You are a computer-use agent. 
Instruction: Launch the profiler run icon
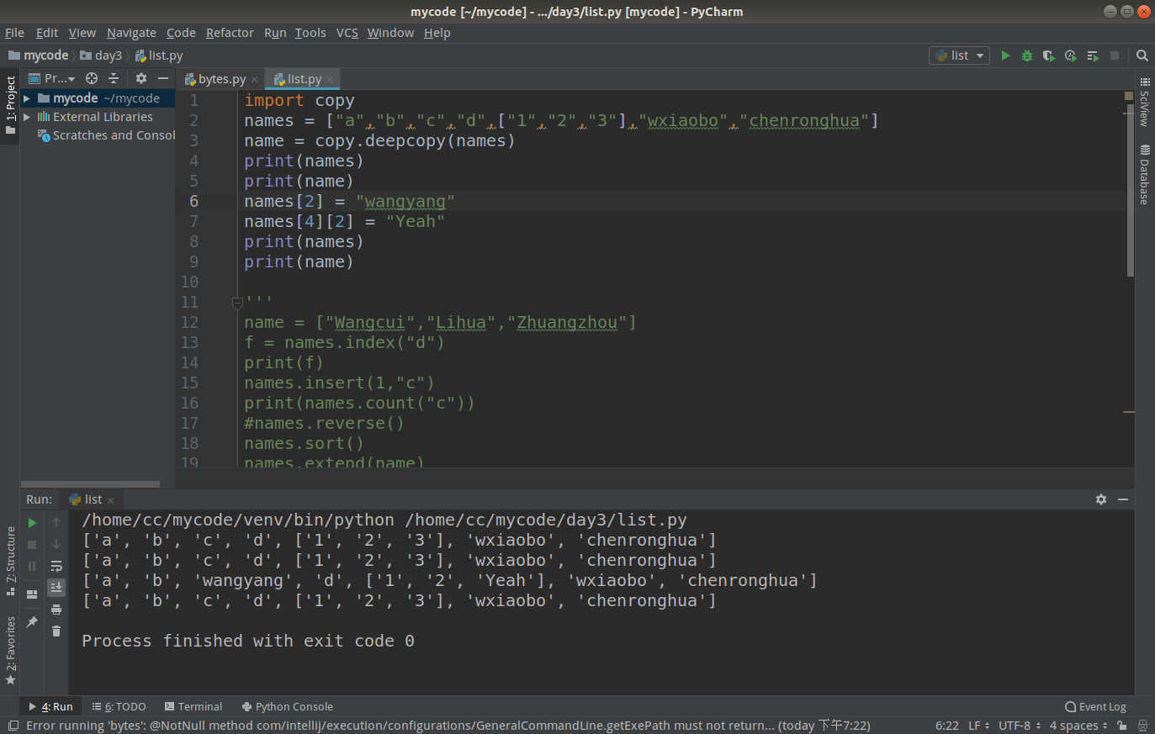(x=1071, y=55)
